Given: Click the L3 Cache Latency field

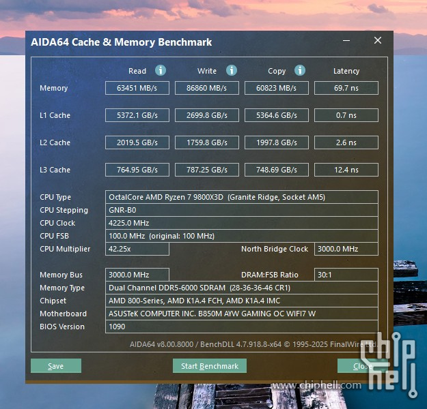Looking at the screenshot, I should pyautogui.click(x=346, y=170).
